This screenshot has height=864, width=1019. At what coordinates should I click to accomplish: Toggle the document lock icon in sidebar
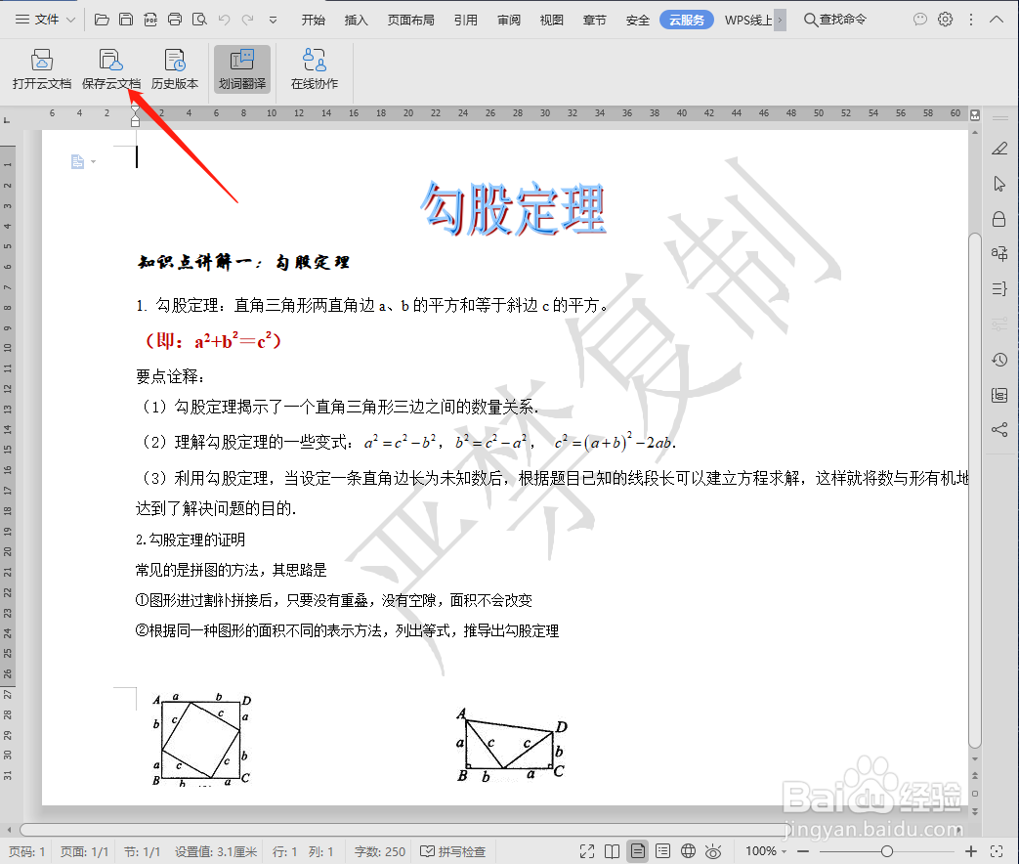(x=998, y=219)
